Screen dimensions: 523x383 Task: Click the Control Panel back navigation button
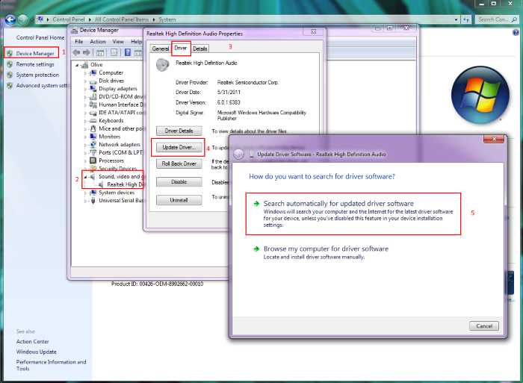[10, 20]
